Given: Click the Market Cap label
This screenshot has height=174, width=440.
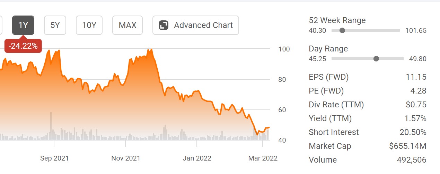Looking at the screenshot, I should (x=330, y=146).
